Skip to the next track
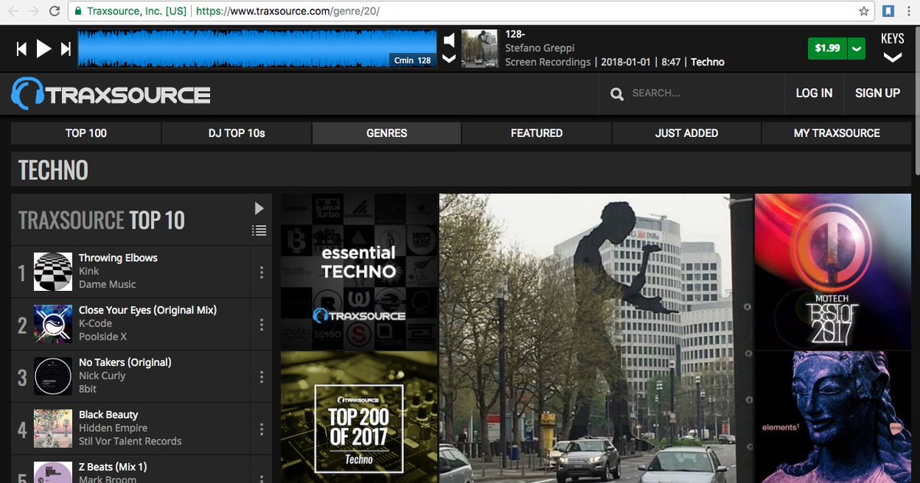 [67, 47]
